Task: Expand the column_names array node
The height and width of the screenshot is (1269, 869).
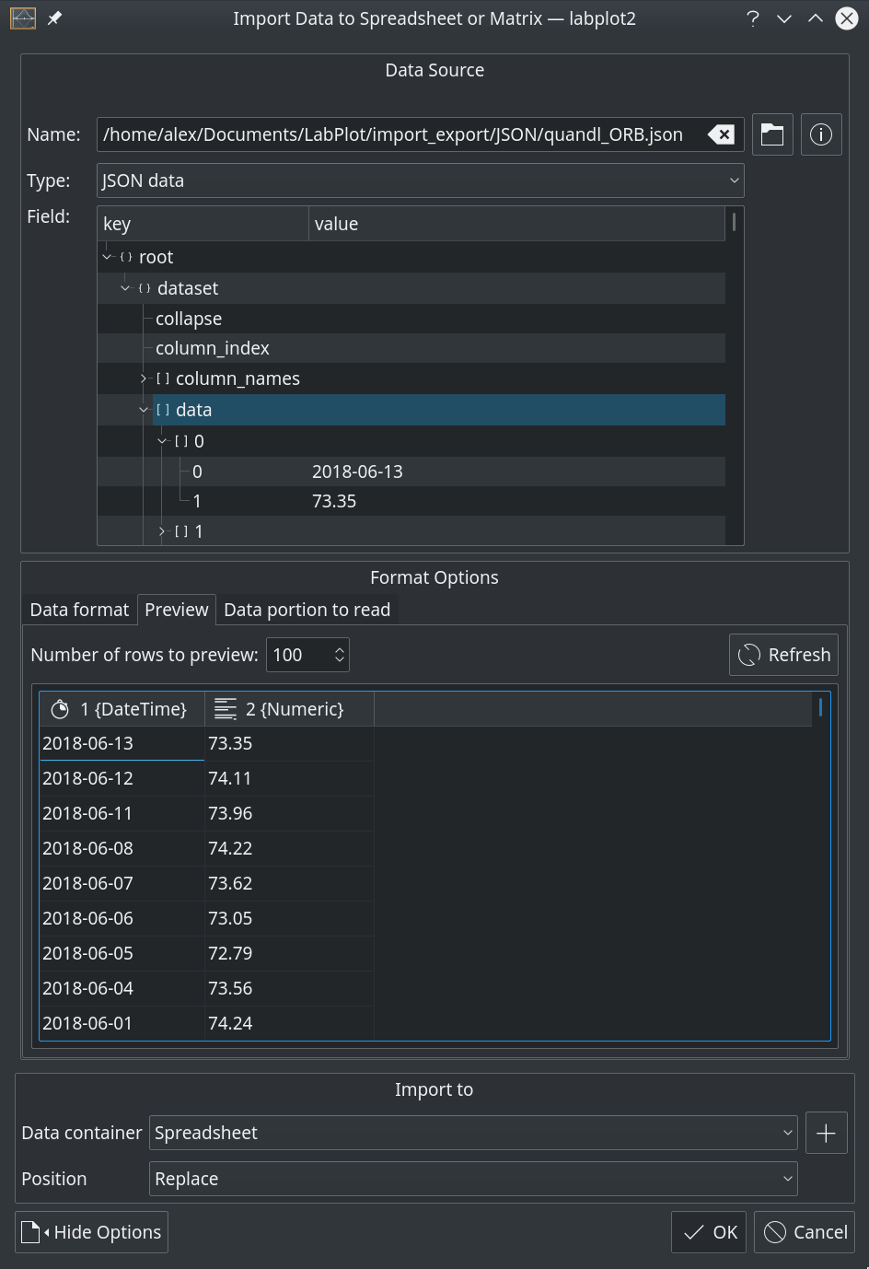Action: point(145,378)
